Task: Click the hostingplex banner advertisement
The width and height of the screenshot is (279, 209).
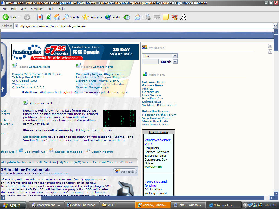Action: point(75,52)
